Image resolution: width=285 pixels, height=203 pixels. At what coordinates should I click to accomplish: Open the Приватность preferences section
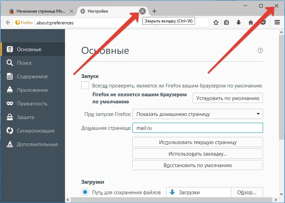[x=33, y=104]
